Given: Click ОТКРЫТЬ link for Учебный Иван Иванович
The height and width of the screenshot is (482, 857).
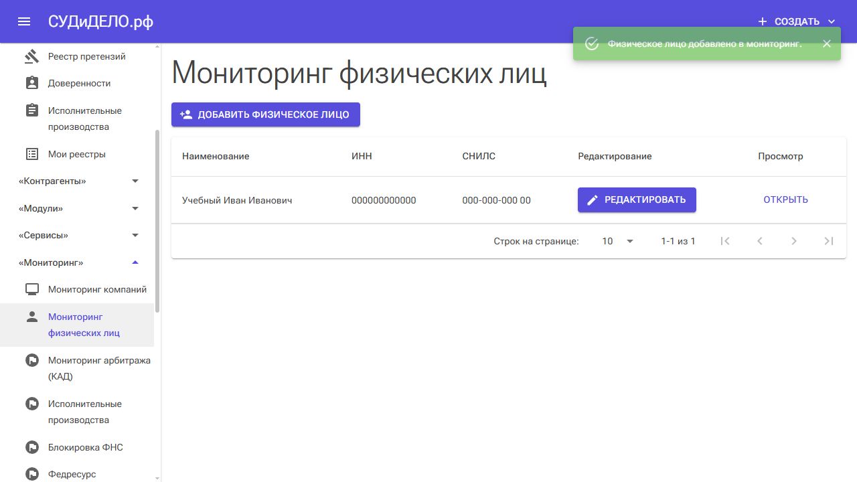Looking at the screenshot, I should click(x=786, y=199).
